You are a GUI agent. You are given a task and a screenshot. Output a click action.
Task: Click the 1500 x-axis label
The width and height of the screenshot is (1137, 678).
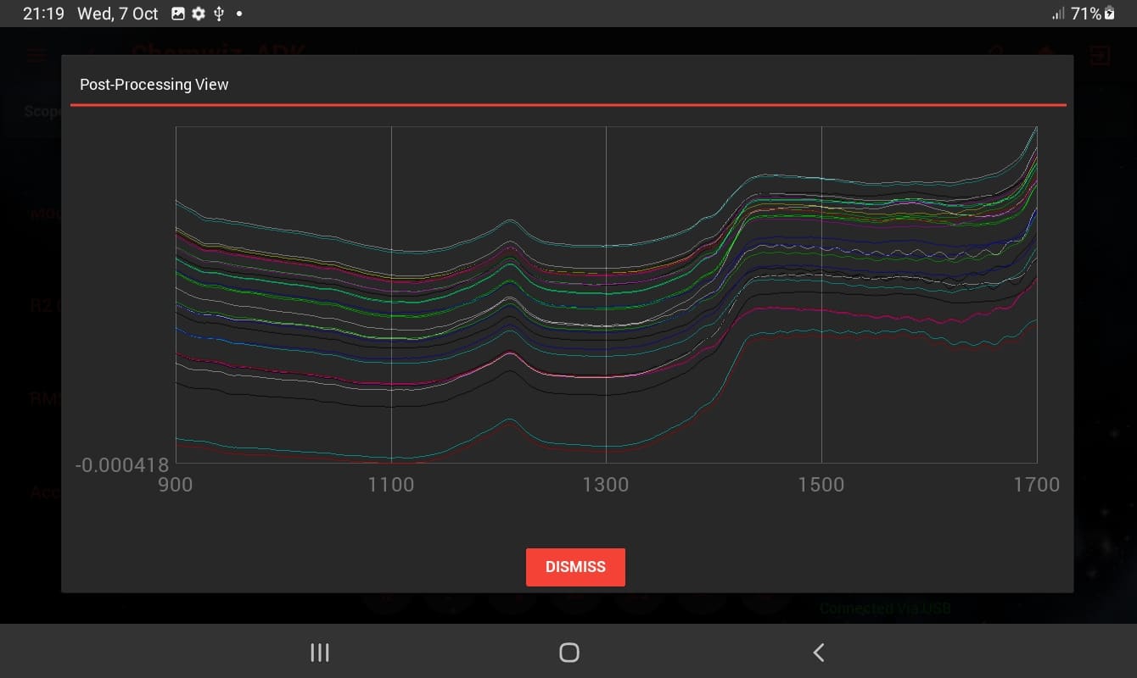click(x=821, y=485)
